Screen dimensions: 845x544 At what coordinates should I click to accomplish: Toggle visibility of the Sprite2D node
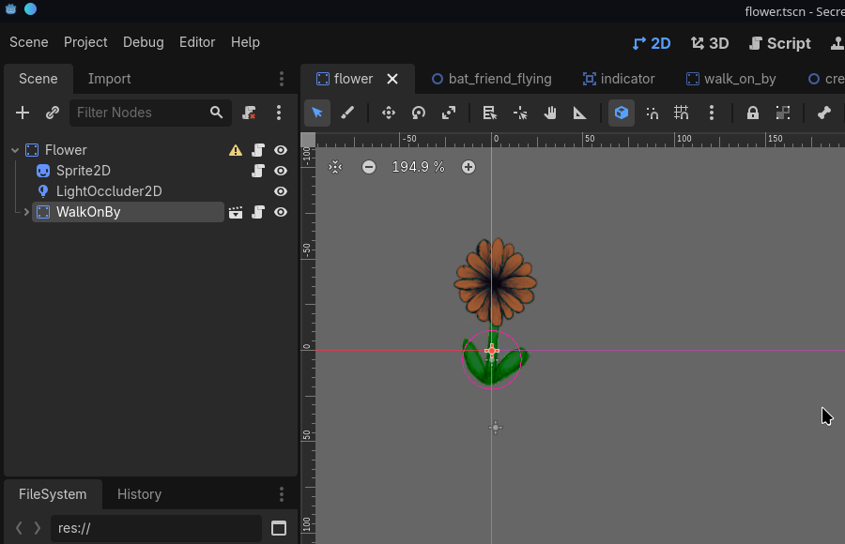click(x=280, y=171)
